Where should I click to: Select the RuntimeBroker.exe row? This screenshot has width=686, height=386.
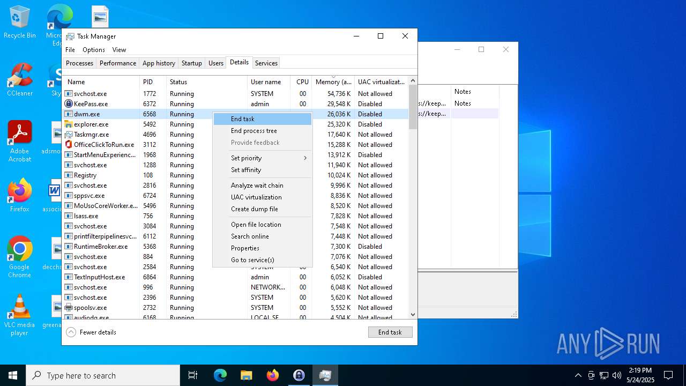pos(235,246)
